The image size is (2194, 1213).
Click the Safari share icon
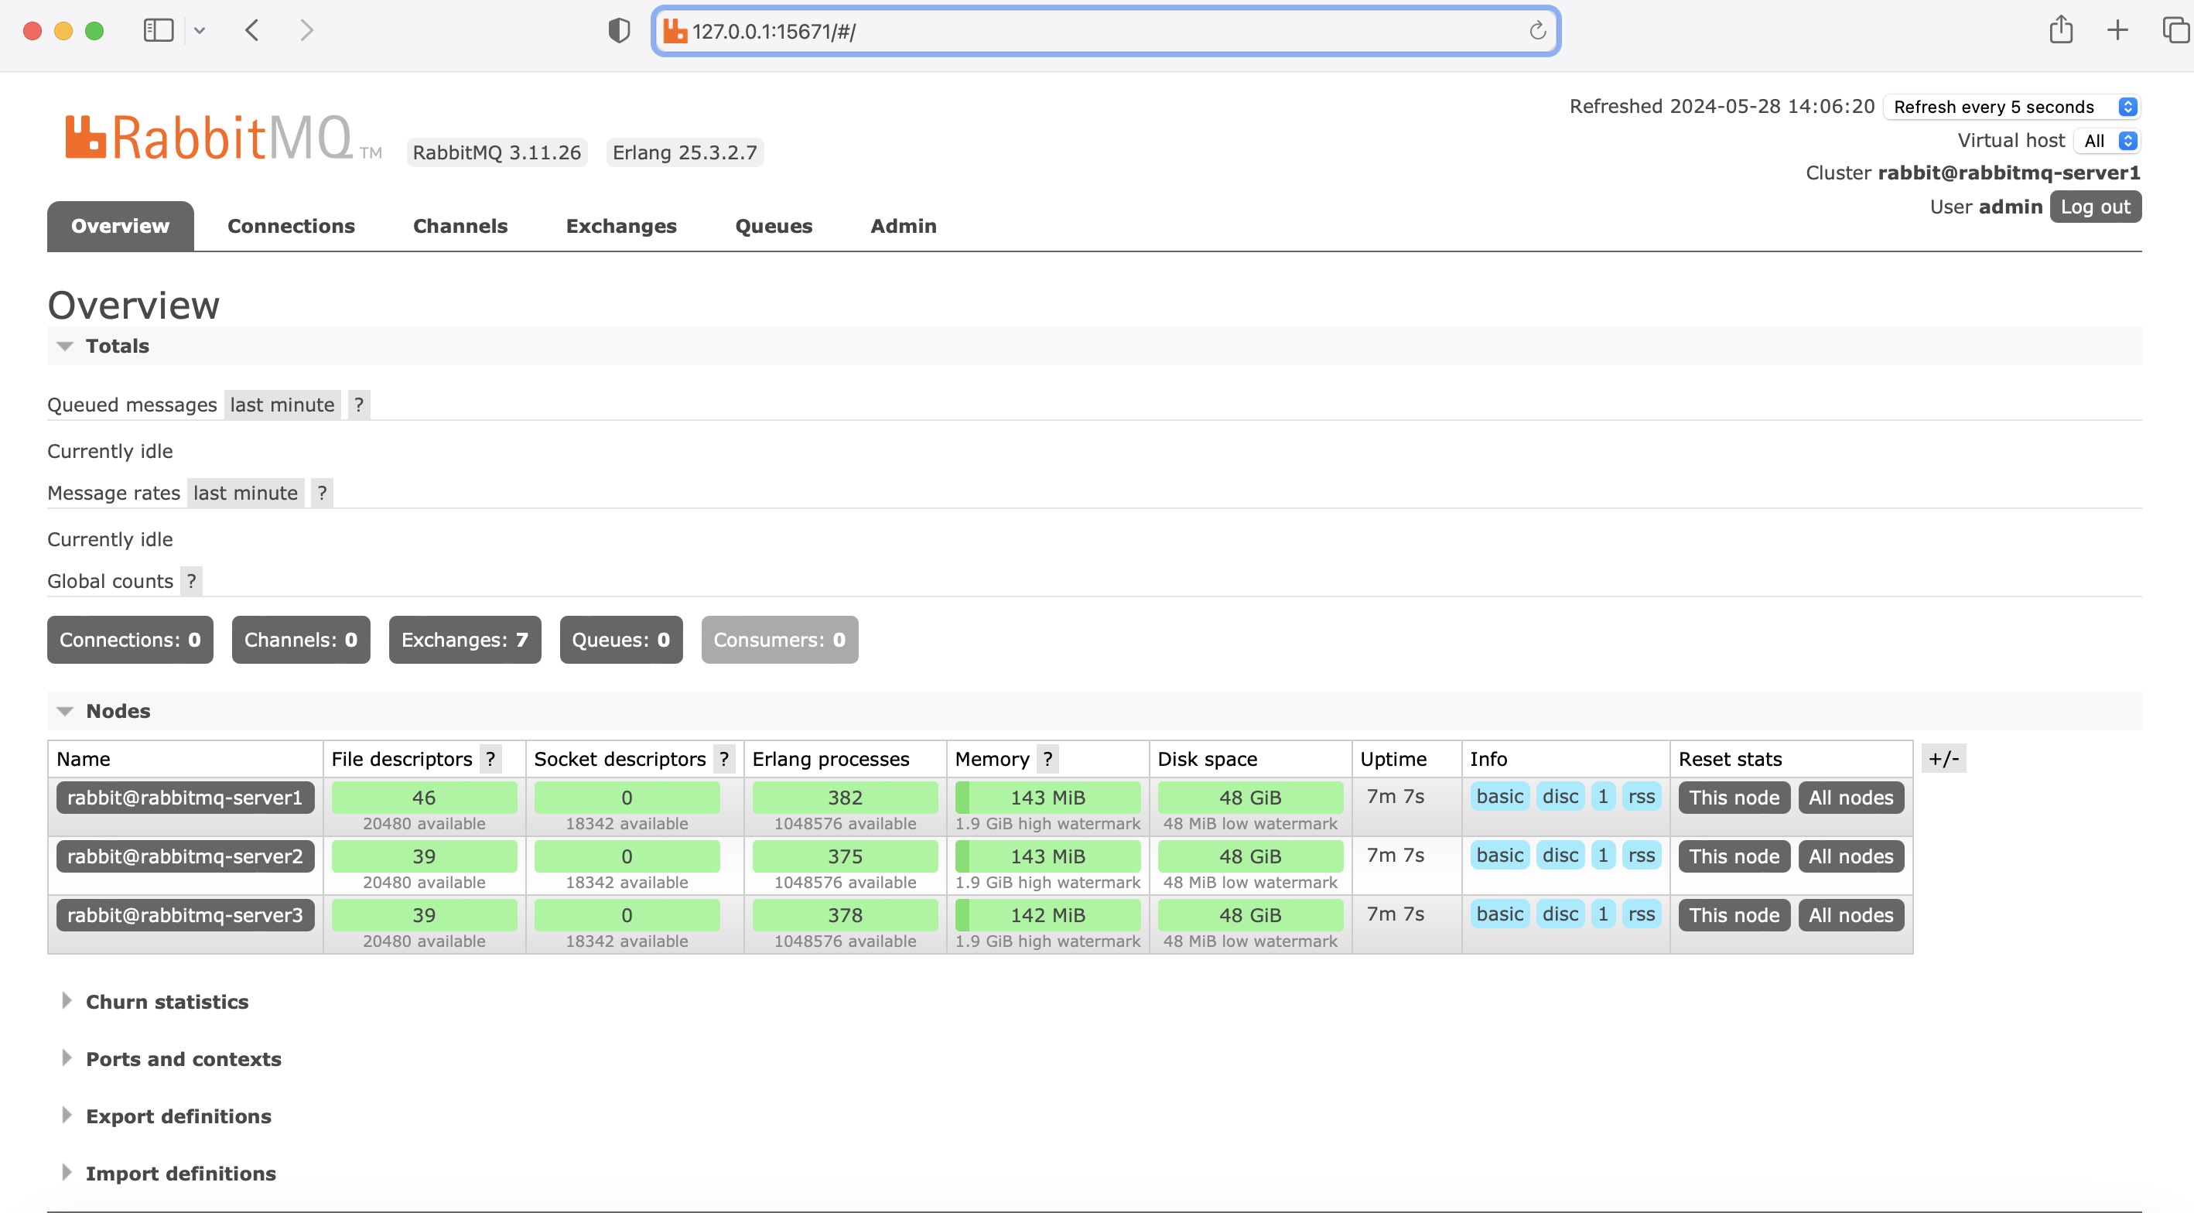click(x=2061, y=30)
